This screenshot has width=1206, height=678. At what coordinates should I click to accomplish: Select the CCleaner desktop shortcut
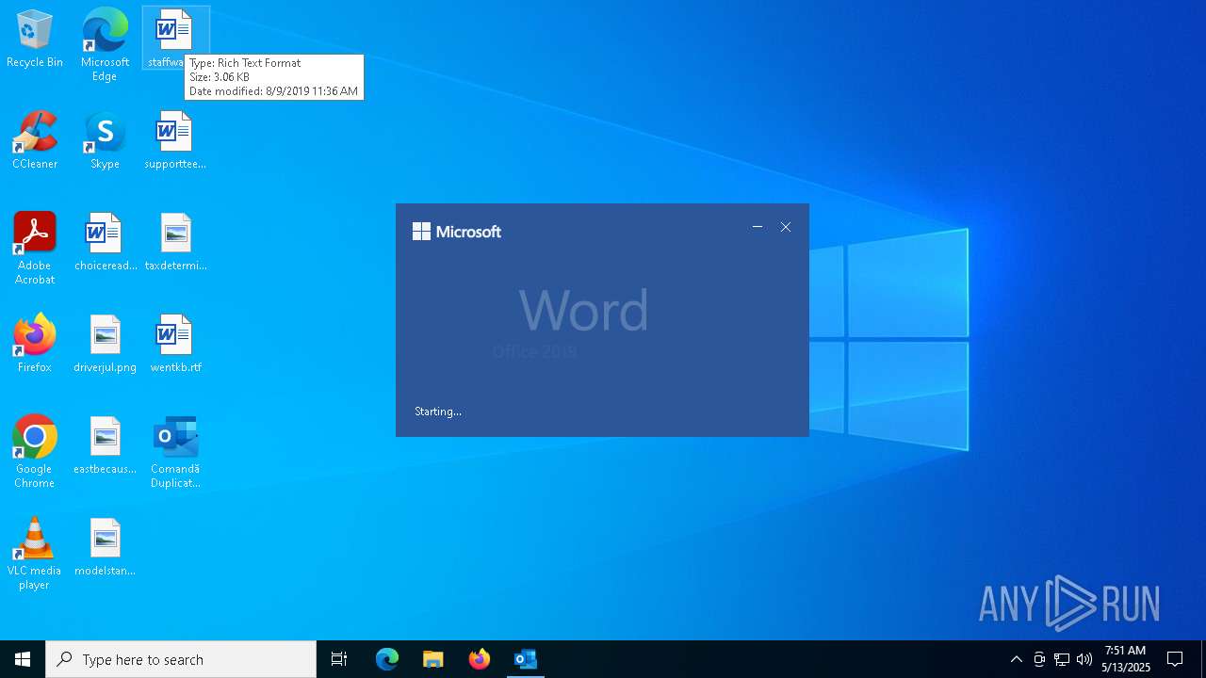coord(35,140)
